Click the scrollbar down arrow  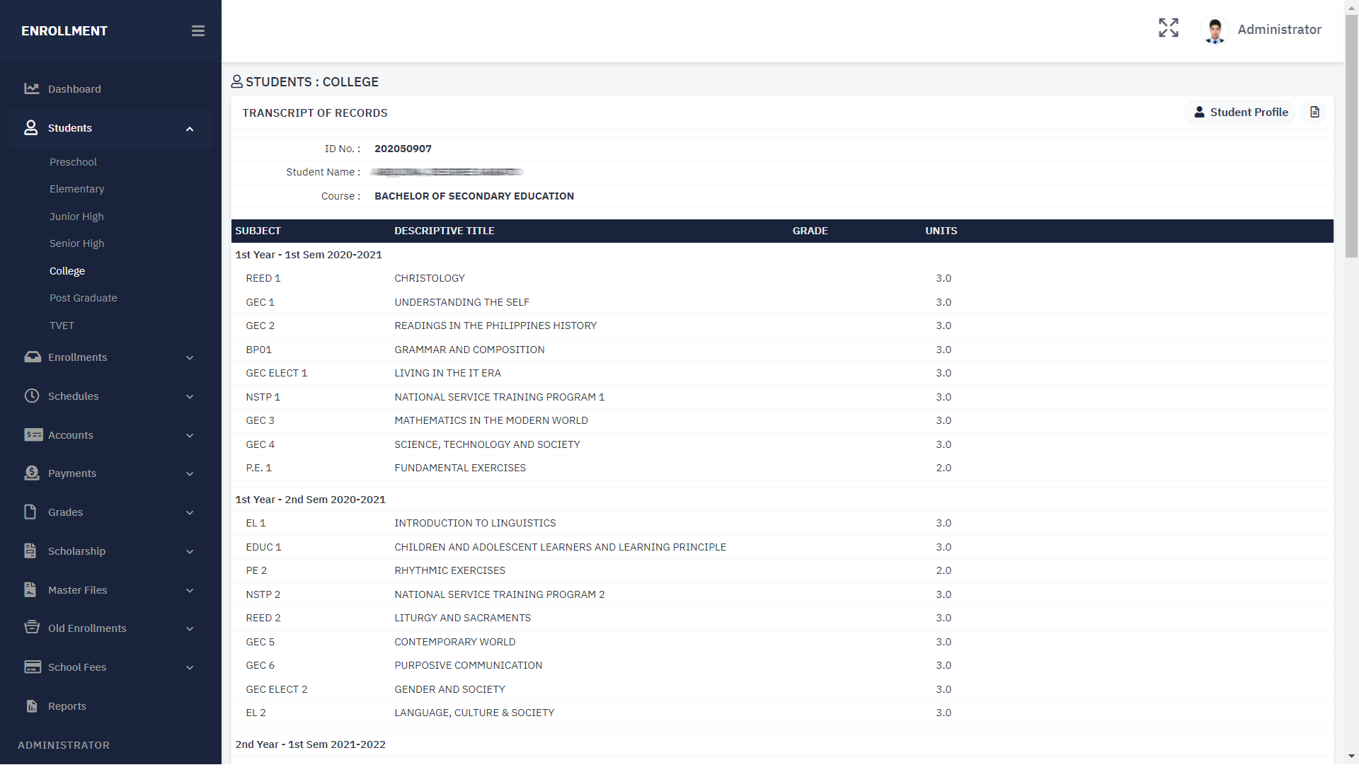pyautogui.click(x=1351, y=756)
